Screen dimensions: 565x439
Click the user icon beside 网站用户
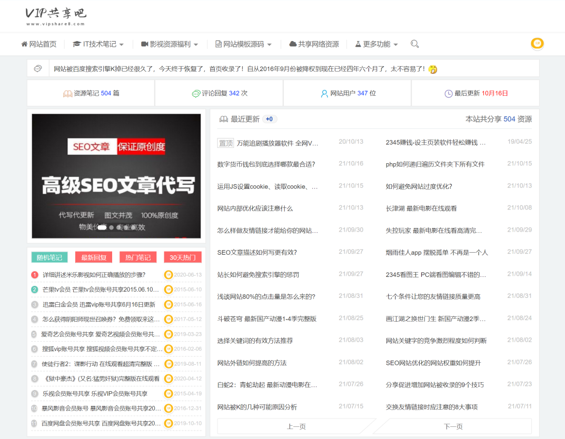[x=324, y=94]
